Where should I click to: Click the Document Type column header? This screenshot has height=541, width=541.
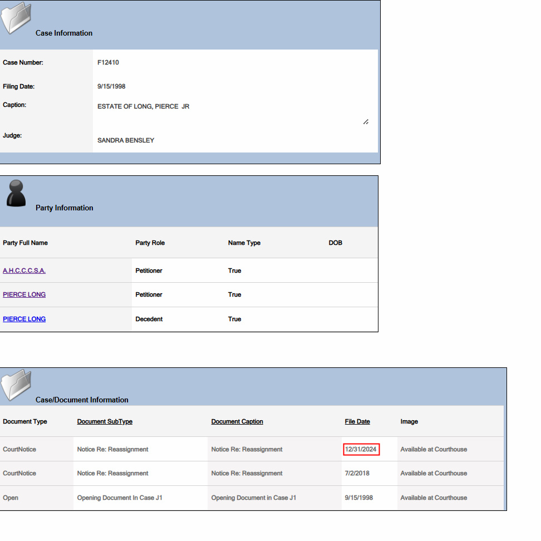tap(25, 422)
